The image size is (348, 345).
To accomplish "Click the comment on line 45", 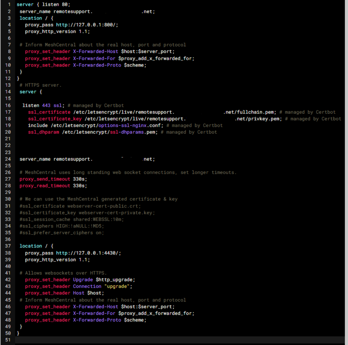I will pos(103,300).
